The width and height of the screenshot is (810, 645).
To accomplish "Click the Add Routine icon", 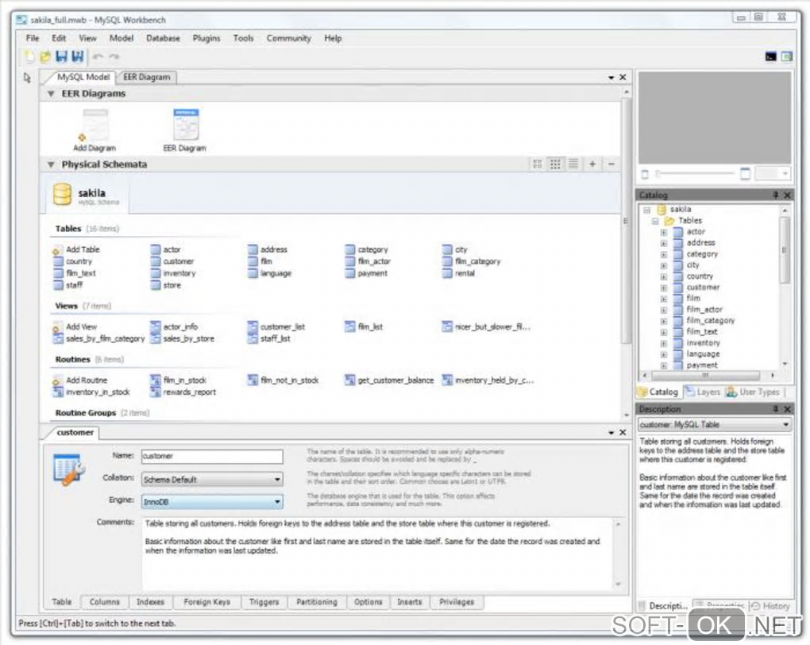I will [x=58, y=380].
